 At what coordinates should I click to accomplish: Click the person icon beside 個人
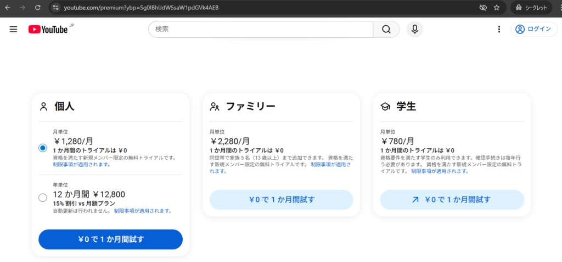pos(44,107)
